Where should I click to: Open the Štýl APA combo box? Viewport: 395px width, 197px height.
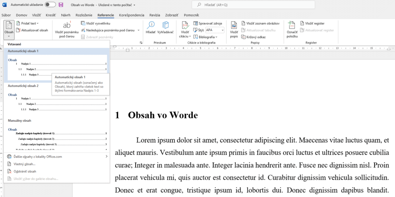[214, 30]
